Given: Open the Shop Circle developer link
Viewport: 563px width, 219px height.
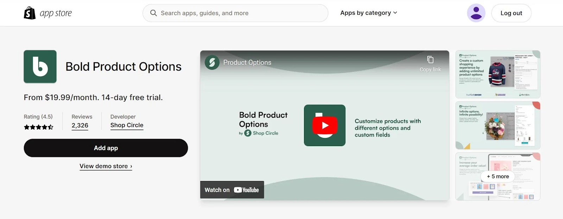Looking at the screenshot, I should (127, 125).
